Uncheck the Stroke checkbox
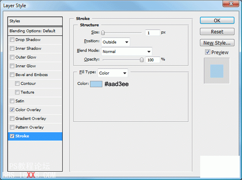Screen dimensions: 242x180 point(12,136)
